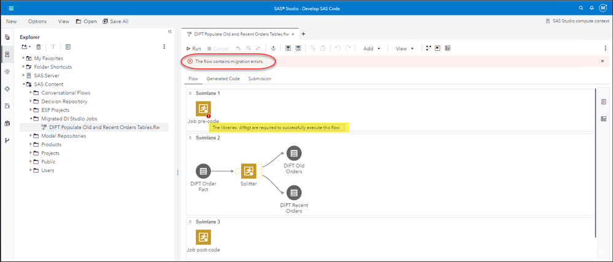
Task: Click the DIFT Order Fact table node
Action: (x=203, y=171)
